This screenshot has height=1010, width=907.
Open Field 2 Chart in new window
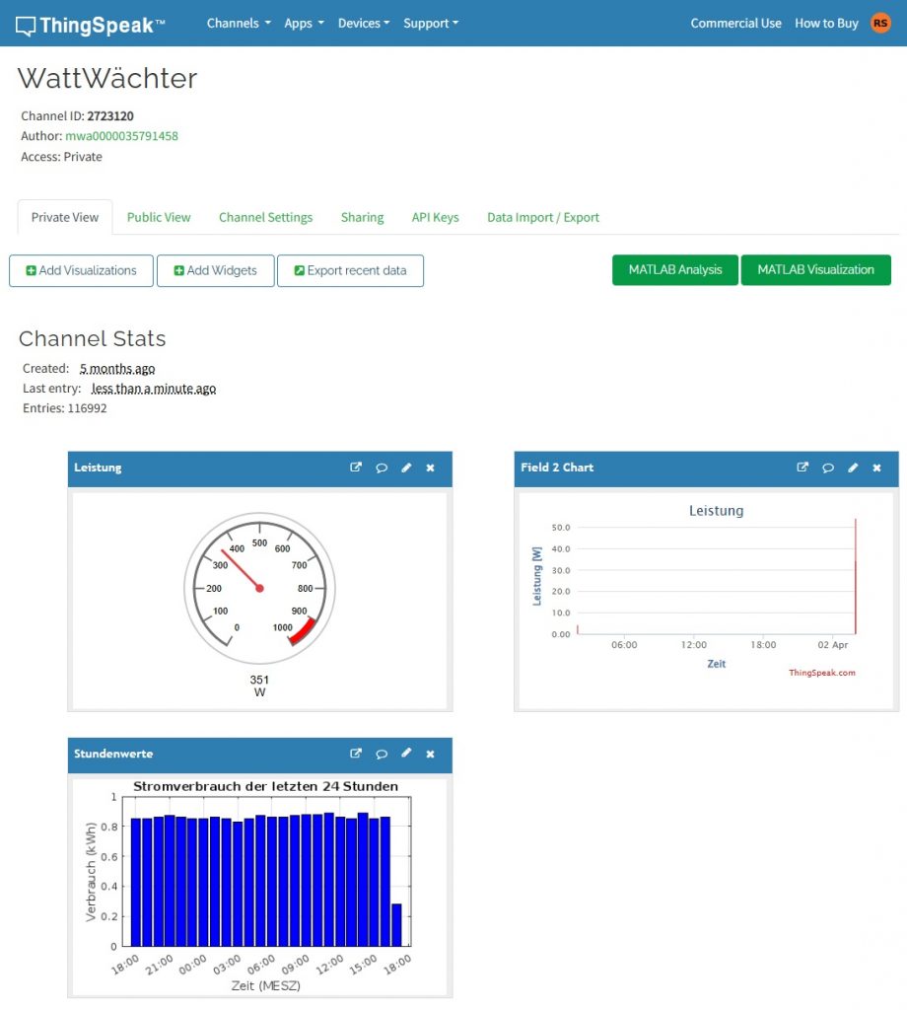[802, 468]
